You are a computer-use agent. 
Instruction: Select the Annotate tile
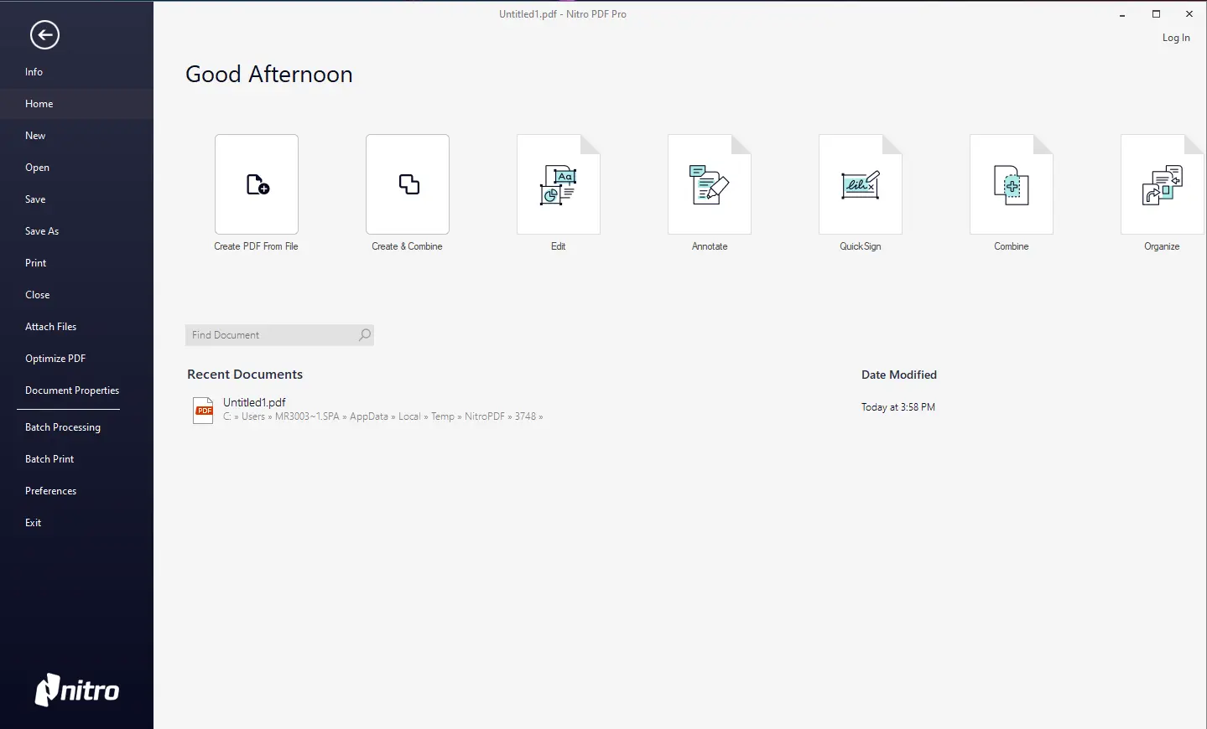(x=710, y=184)
